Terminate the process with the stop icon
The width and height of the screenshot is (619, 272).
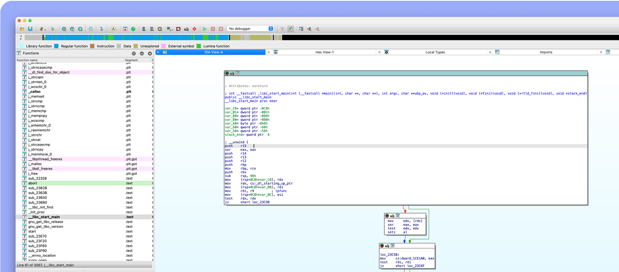[221, 29]
